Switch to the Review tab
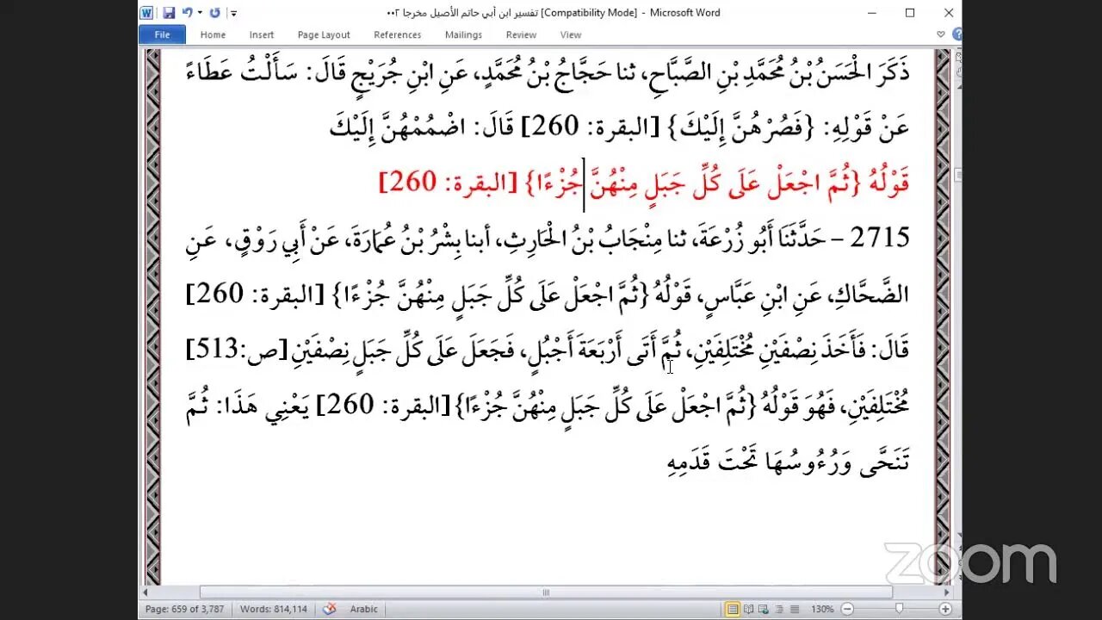This screenshot has height=620, width=1102. pos(521,35)
